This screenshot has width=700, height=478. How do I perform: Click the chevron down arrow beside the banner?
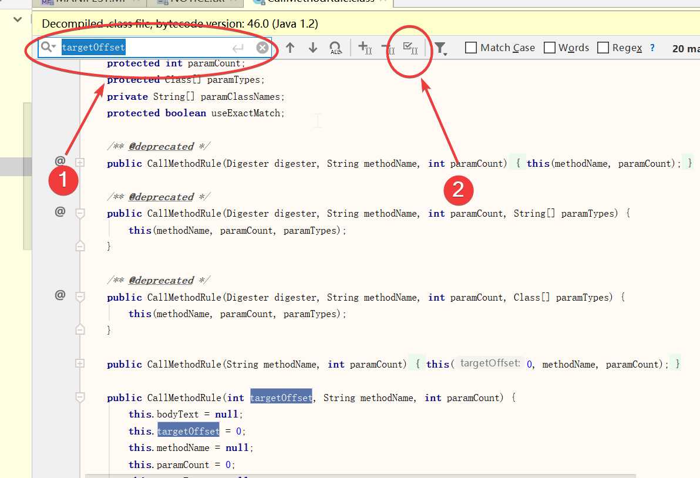tap(18, 19)
